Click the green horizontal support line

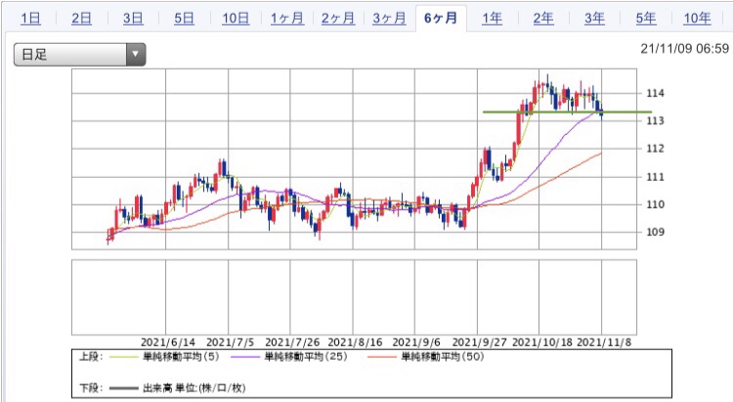click(x=567, y=112)
